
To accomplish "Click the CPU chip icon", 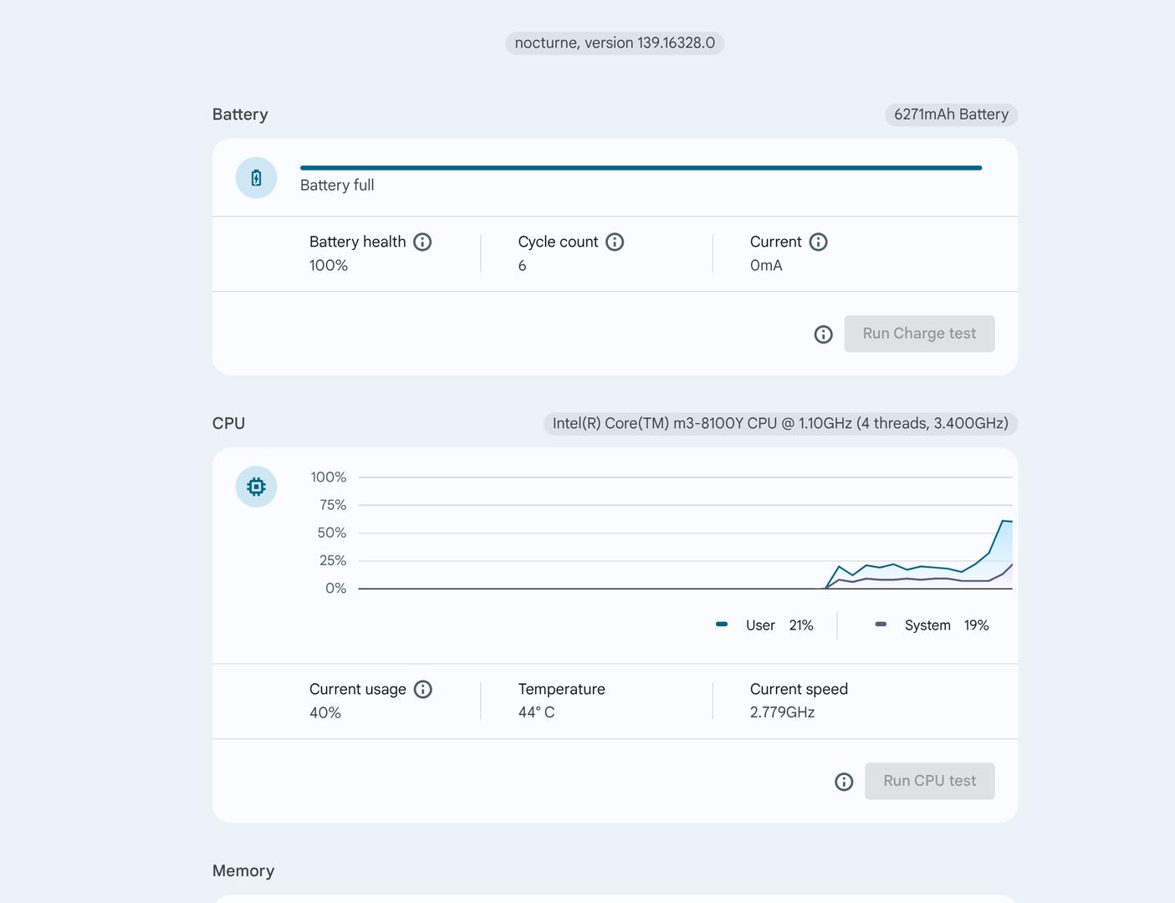I will (256, 487).
